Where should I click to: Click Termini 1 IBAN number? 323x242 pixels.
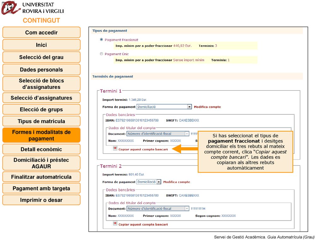pos(137,120)
